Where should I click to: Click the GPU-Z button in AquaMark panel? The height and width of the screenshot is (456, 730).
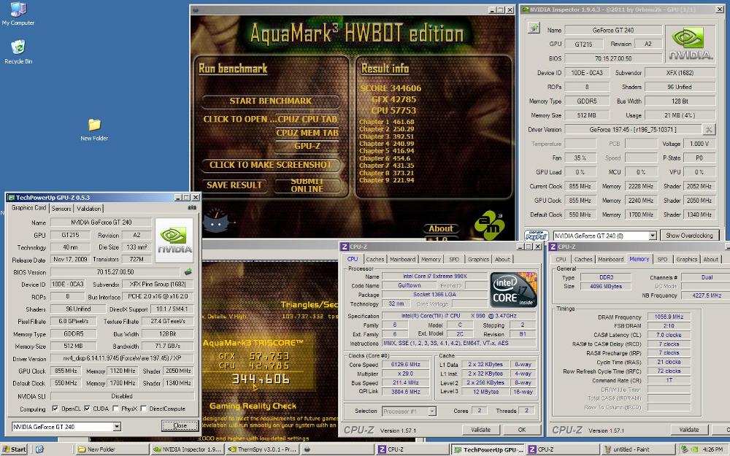pyautogui.click(x=307, y=146)
